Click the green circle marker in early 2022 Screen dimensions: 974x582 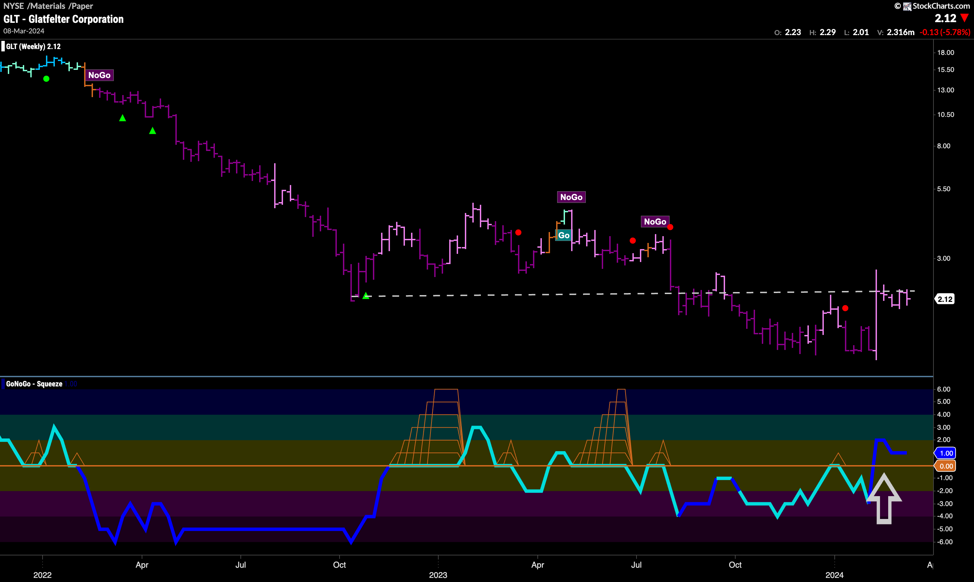46,79
